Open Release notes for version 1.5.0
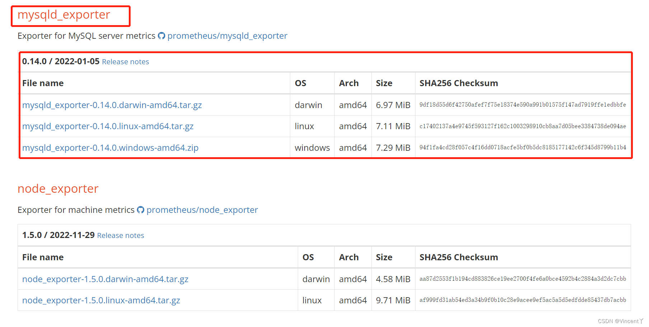This screenshot has height=327, width=649. [121, 235]
